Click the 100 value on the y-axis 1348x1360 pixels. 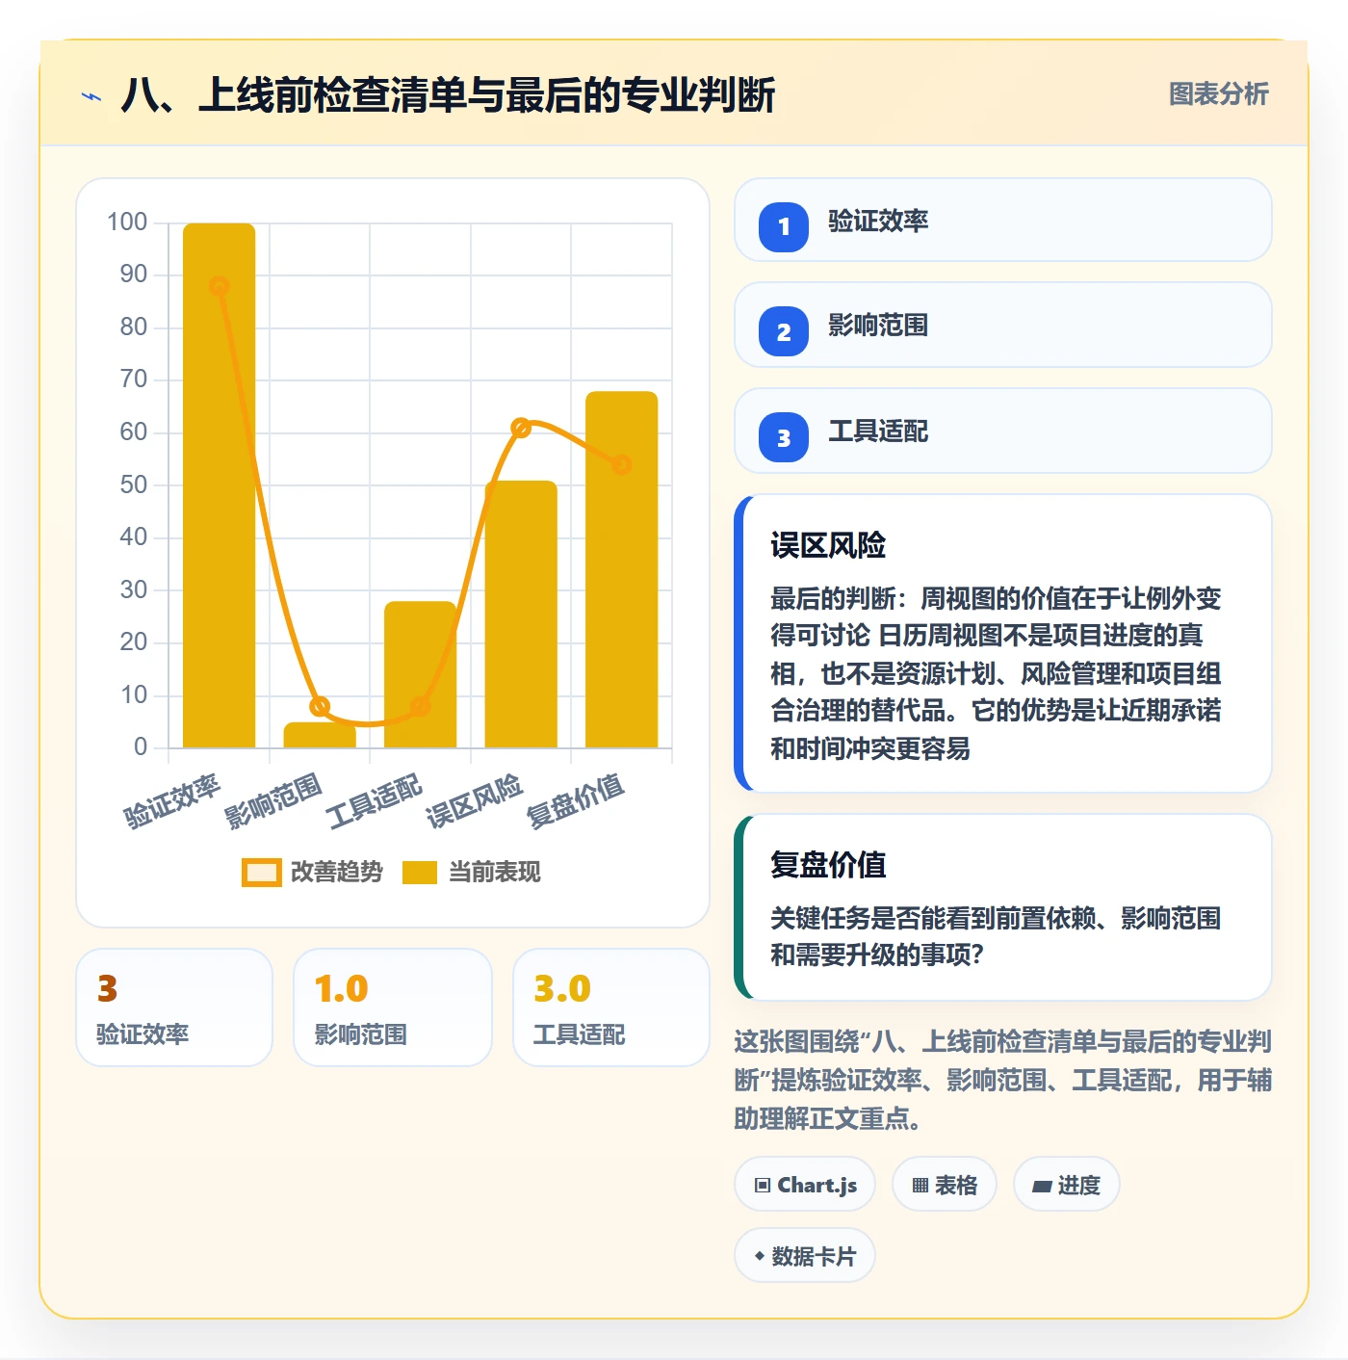[x=127, y=222]
